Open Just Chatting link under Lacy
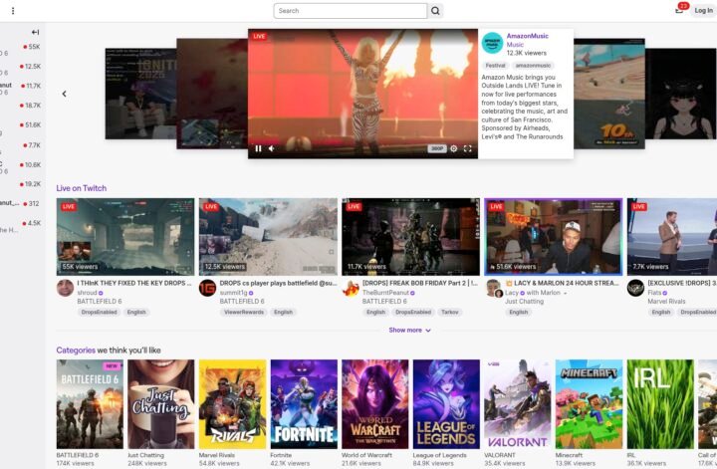 click(524, 302)
